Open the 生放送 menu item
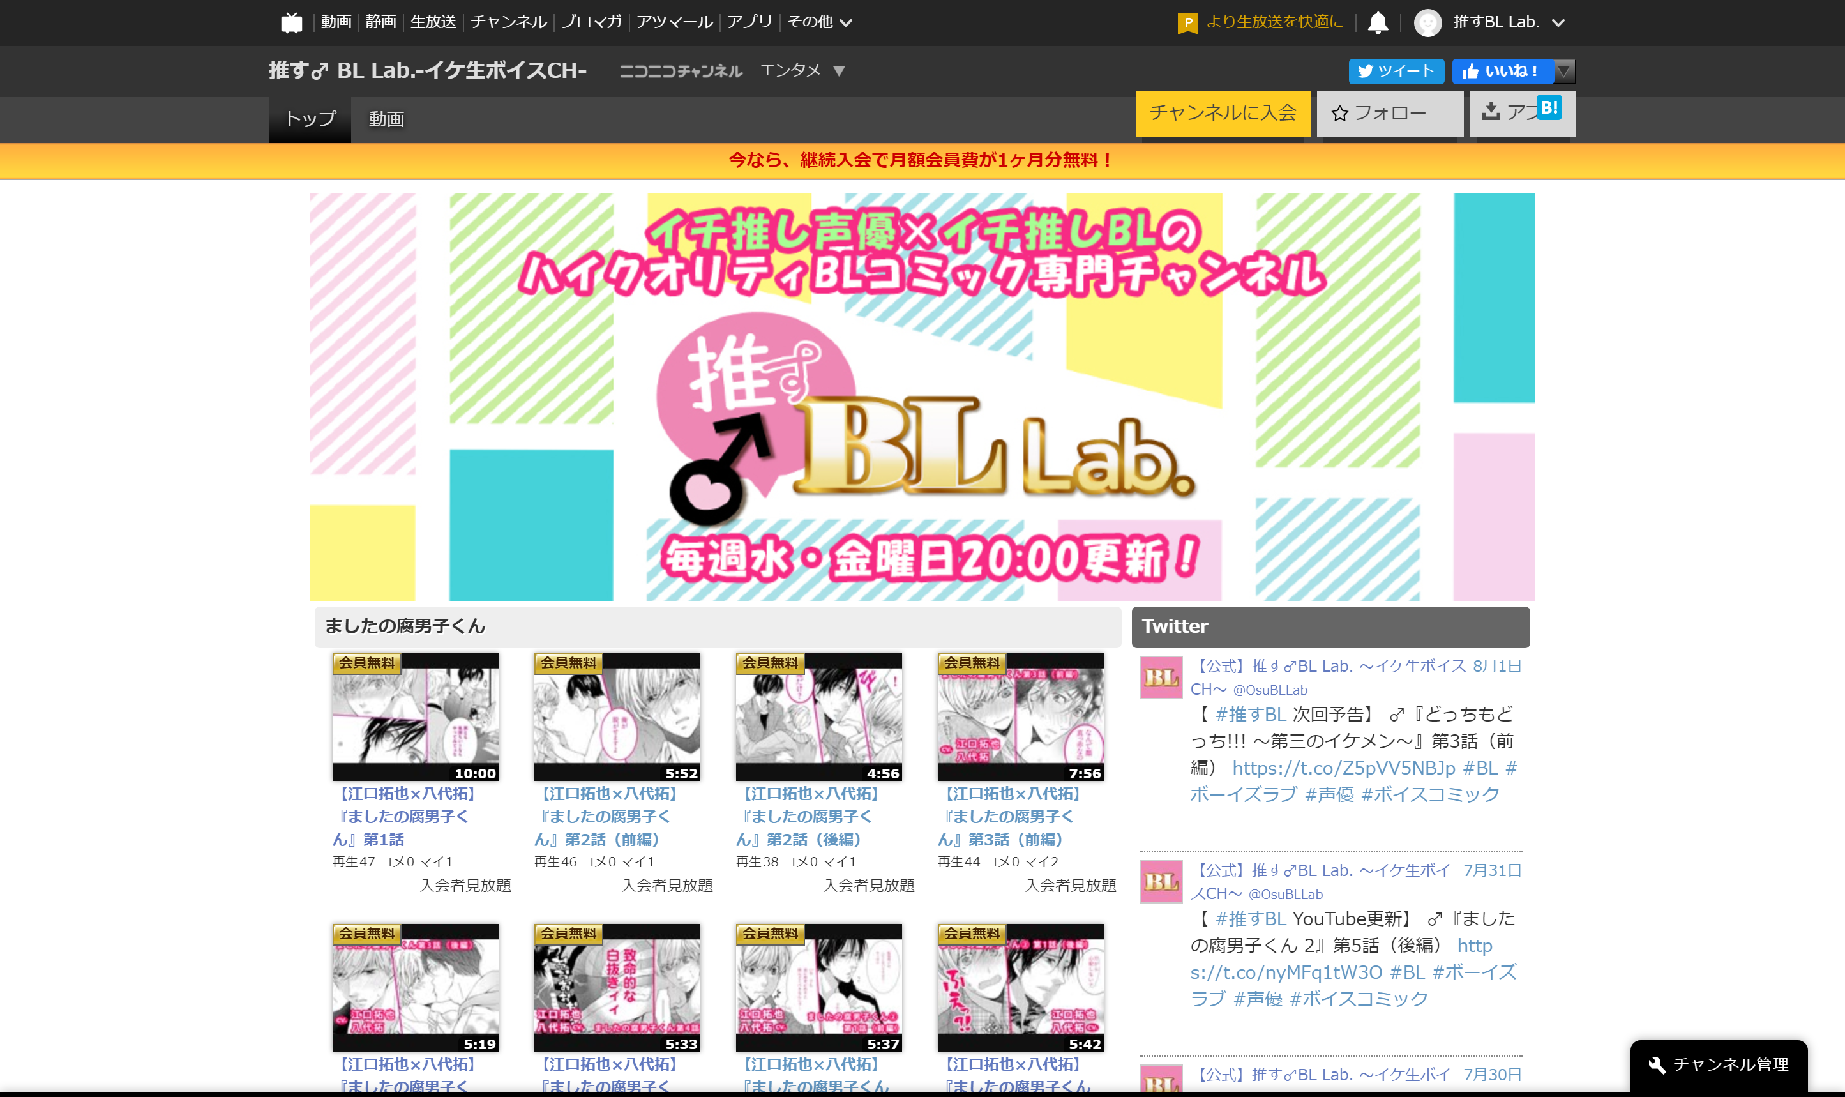 (x=433, y=22)
